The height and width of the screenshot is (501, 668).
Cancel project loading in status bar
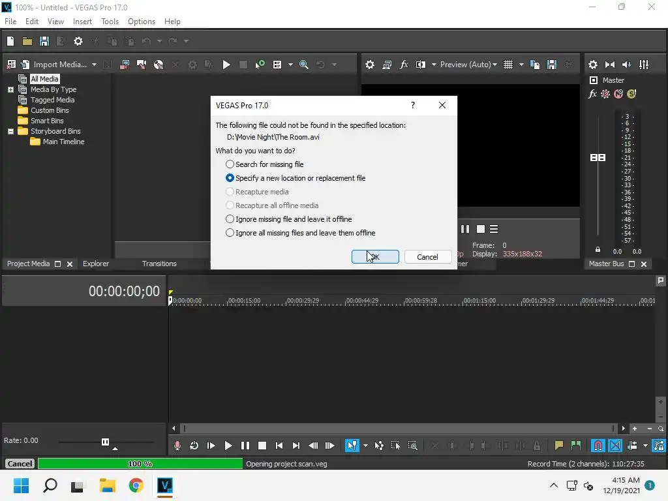pos(20,464)
